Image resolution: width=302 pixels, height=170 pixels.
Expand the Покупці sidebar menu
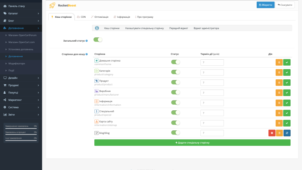click(x=21, y=93)
